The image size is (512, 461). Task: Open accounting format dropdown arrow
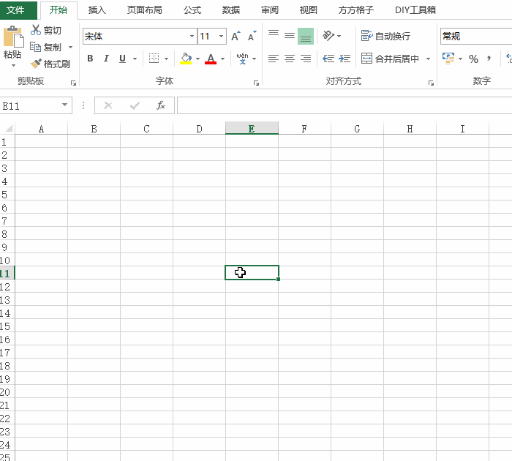460,59
